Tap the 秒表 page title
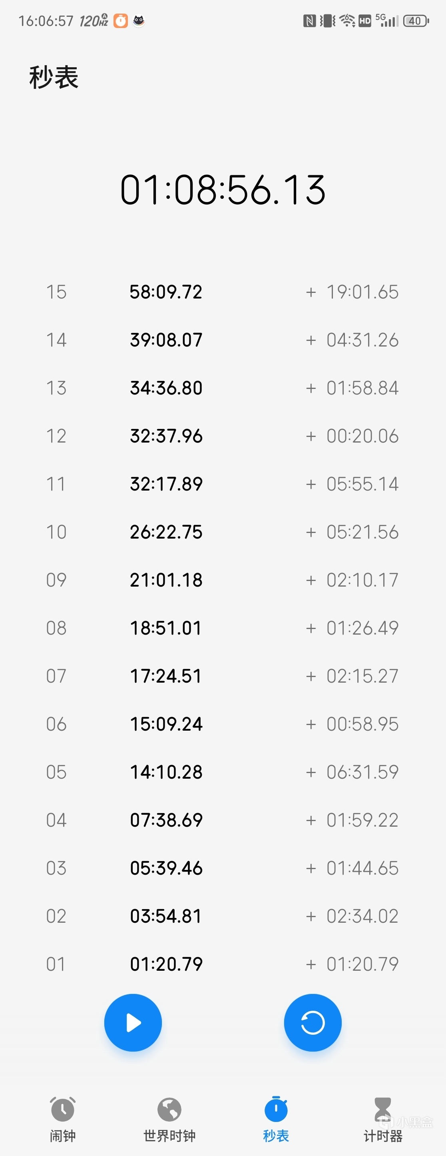This screenshot has height=1156, width=446. point(54,77)
